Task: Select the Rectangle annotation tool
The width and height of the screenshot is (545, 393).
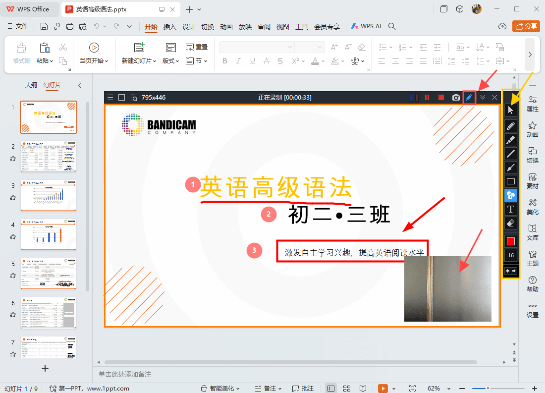Action: click(510, 181)
